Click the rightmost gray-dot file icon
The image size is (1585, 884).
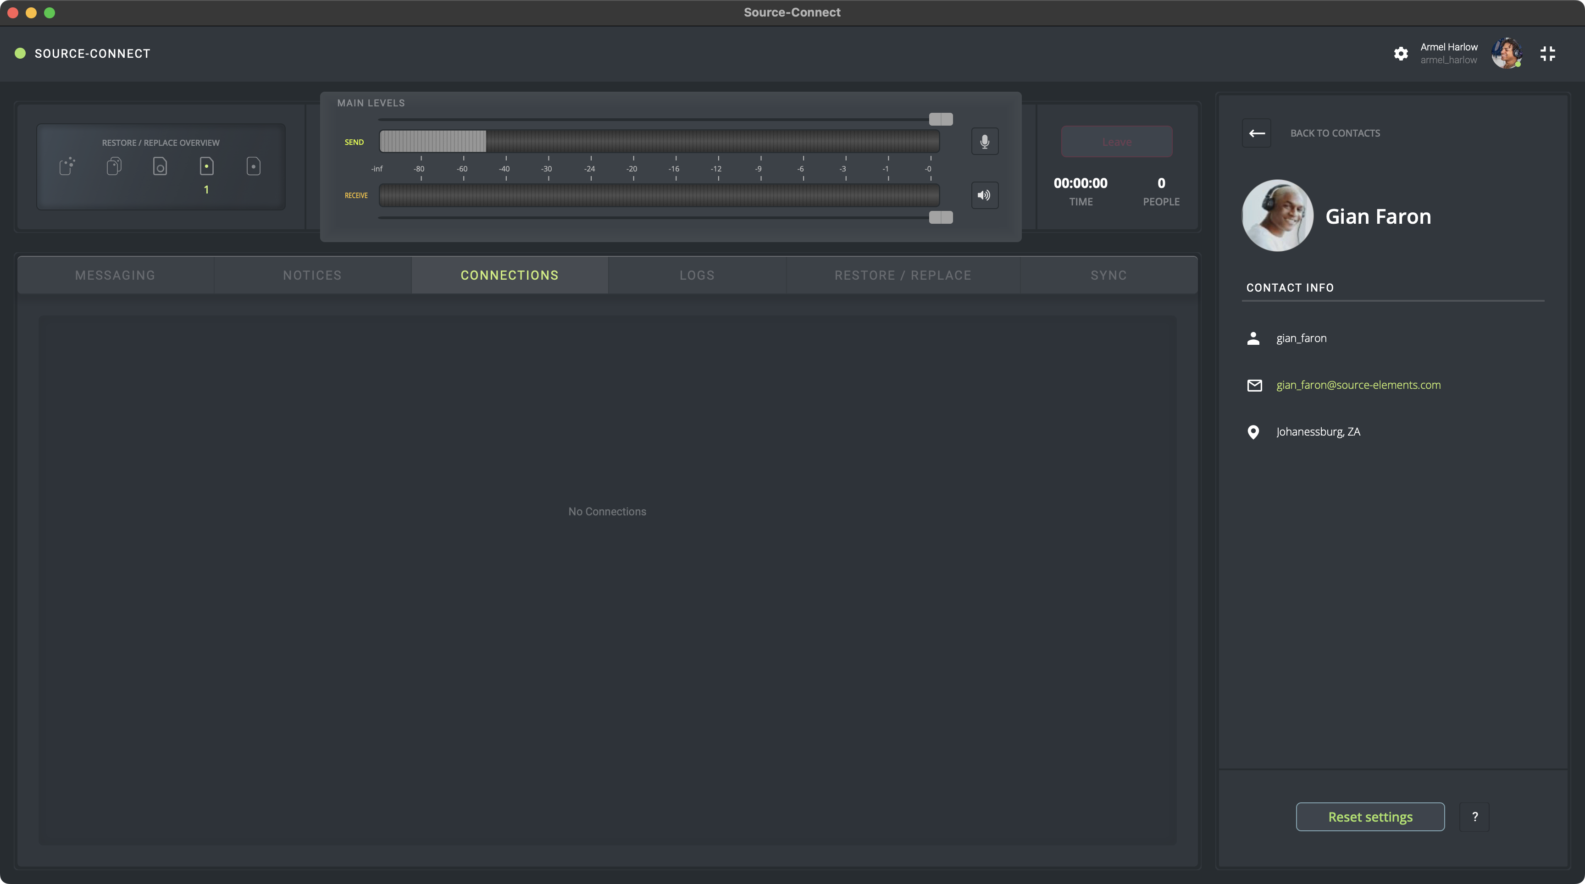[x=254, y=166]
